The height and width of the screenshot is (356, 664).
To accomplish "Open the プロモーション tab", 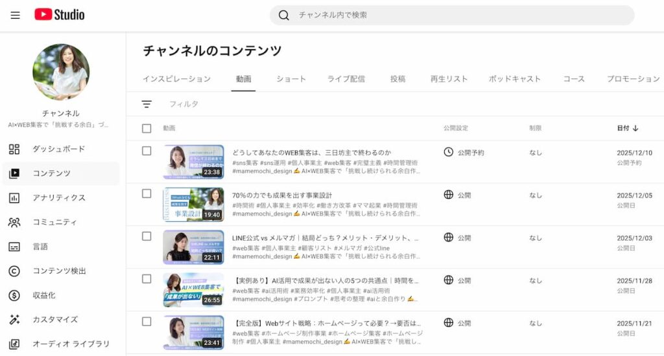I will pos(633,79).
